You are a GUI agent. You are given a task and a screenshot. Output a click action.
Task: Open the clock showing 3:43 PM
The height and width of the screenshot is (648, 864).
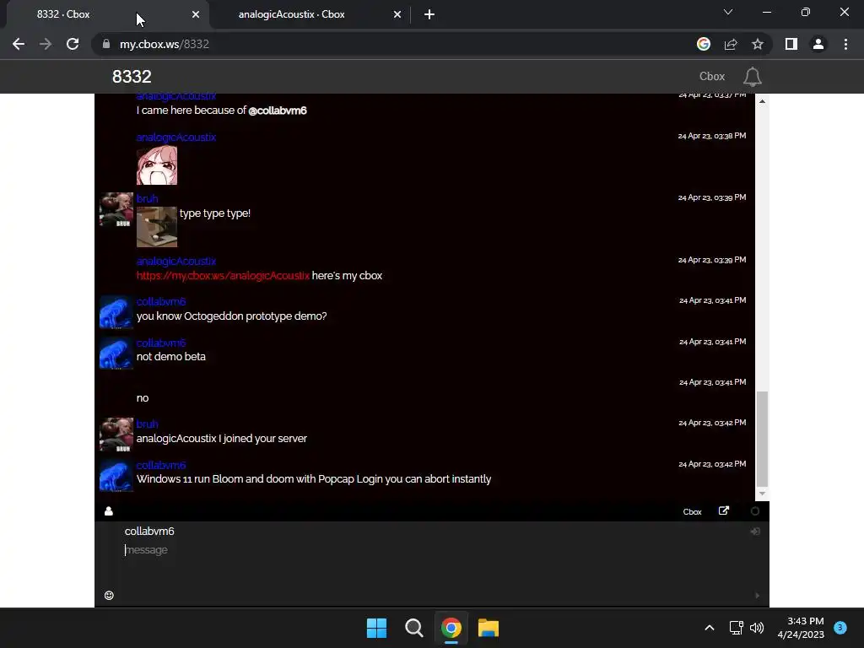click(x=801, y=628)
